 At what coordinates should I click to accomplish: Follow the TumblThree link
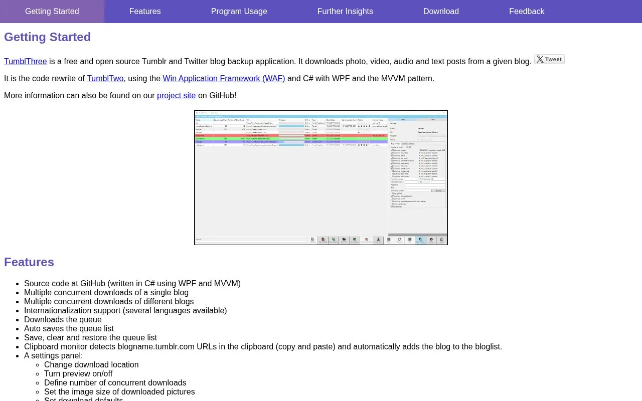coord(26,61)
